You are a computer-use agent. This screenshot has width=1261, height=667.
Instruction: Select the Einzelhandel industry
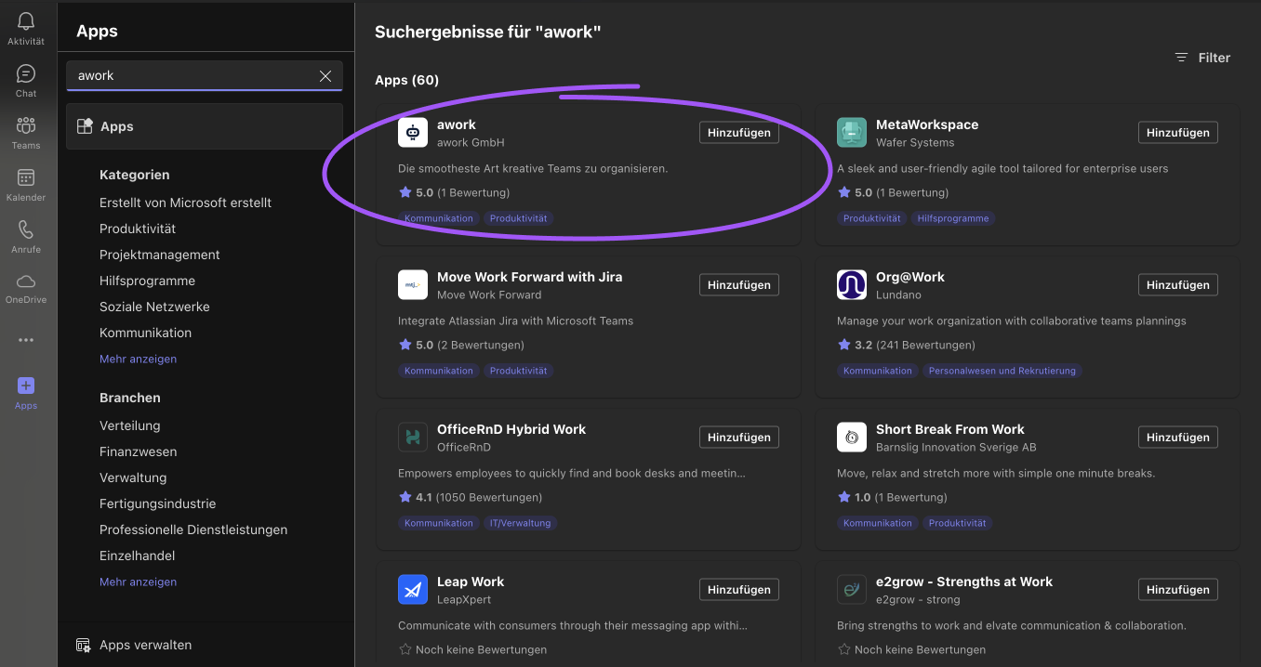pyautogui.click(x=138, y=556)
